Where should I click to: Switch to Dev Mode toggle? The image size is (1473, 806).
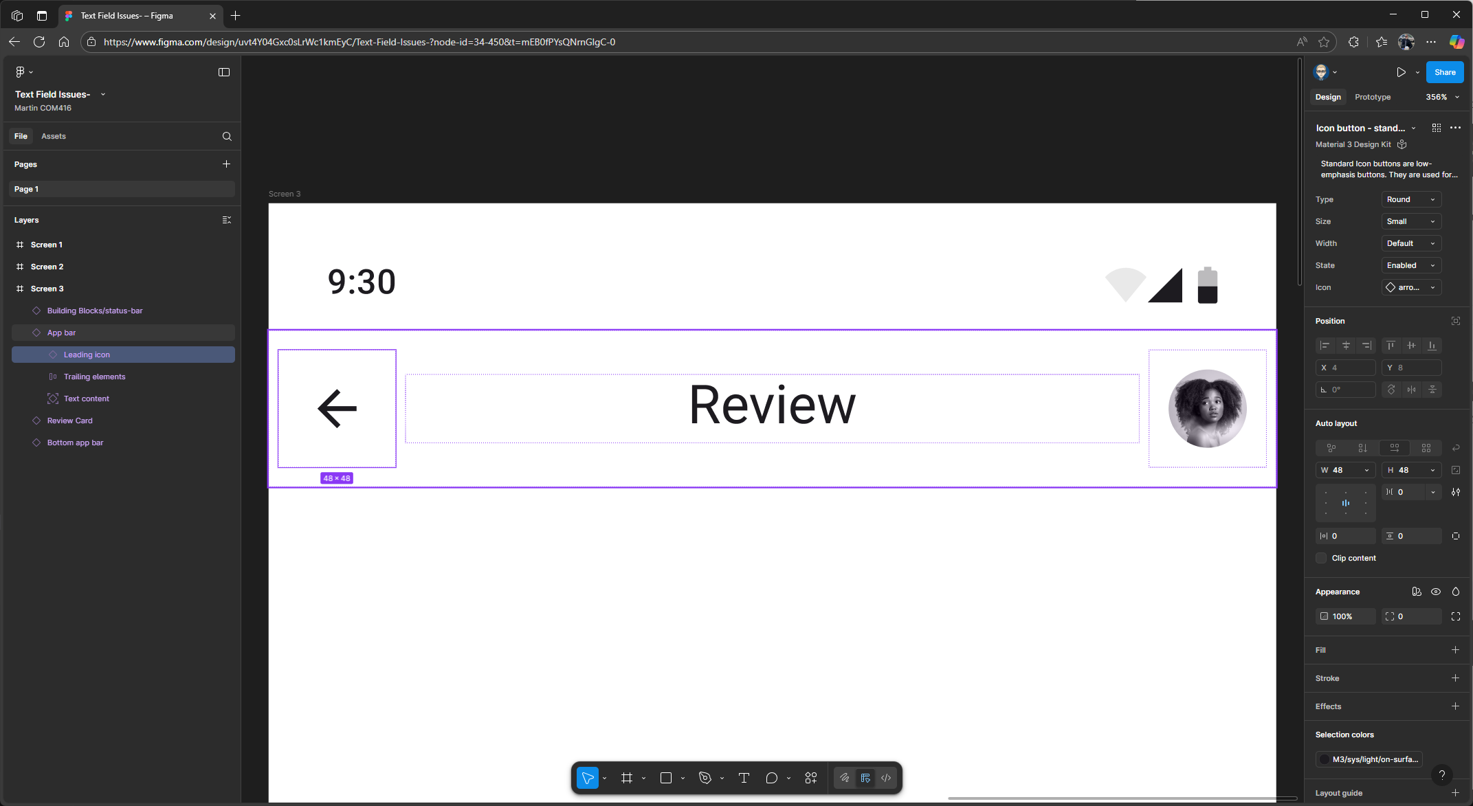tap(886, 778)
